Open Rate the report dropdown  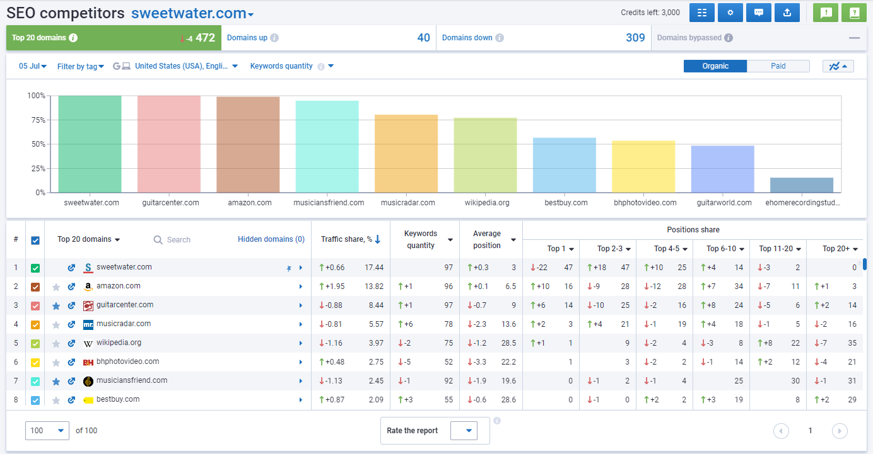click(x=464, y=431)
